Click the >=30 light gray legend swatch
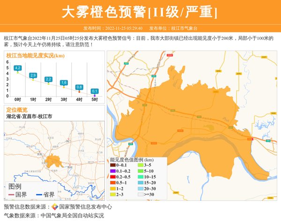Viewport: 281px width, 221px height. 140,194
